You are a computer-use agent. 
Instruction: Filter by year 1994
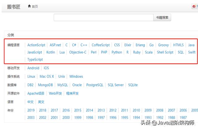[x=136, y=118]
